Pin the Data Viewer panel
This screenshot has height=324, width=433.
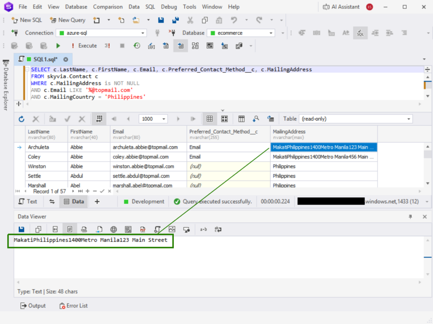(x=410, y=216)
